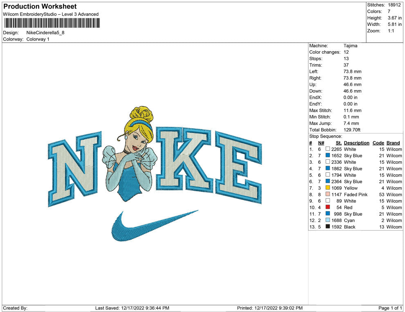Click the stitches count '18912'
The height and width of the screenshot is (312, 405).
pyautogui.click(x=394, y=5)
